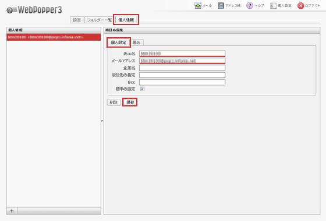The height and width of the screenshot is (221, 326).
Task: Open the 個人設定 icon in top bar
Action: pos(273,6)
